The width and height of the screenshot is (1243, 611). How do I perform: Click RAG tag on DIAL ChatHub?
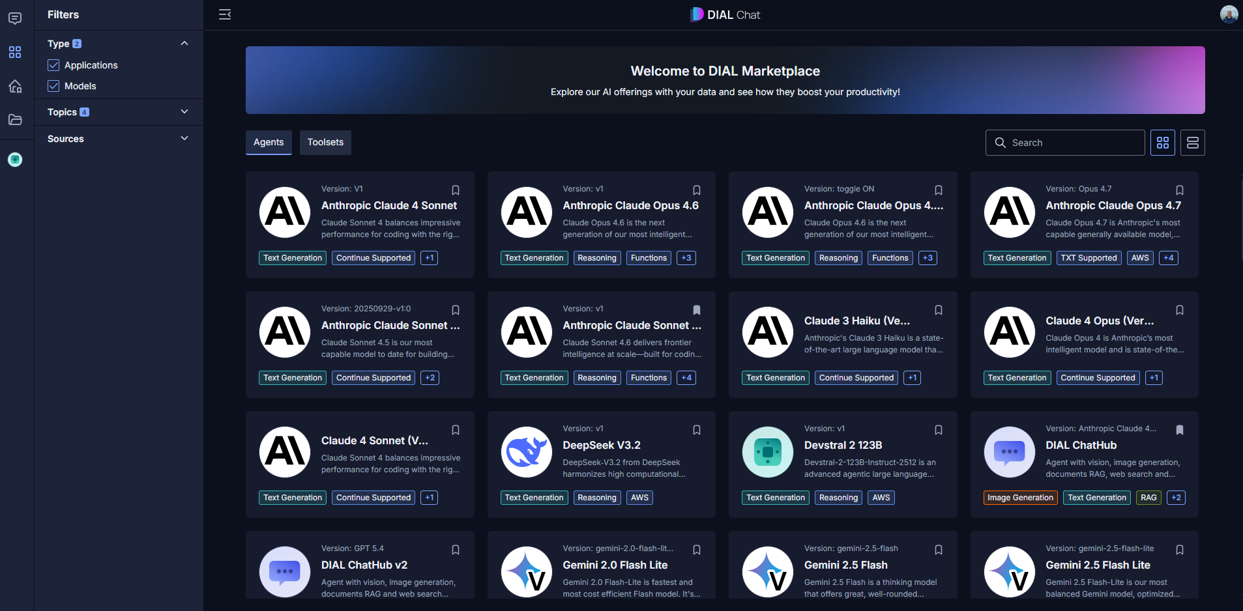pos(1148,498)
